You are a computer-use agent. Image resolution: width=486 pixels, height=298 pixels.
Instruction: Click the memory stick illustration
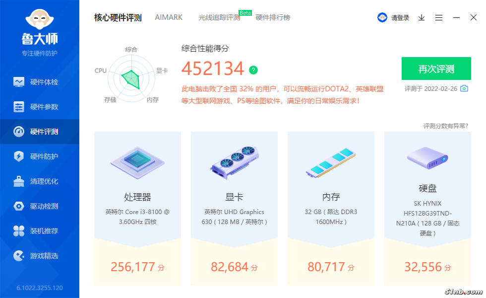click(x=331, y=162)
